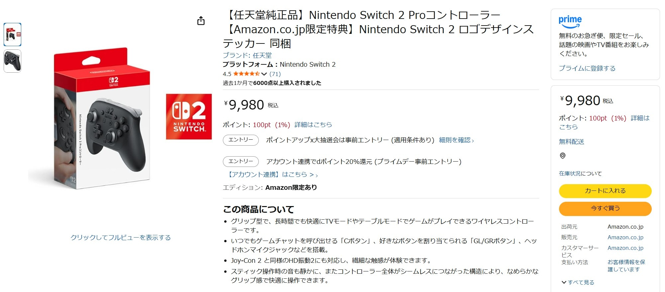Click the star rating icons
This screenshot has height=292, width=665.
tap(246, 74)
